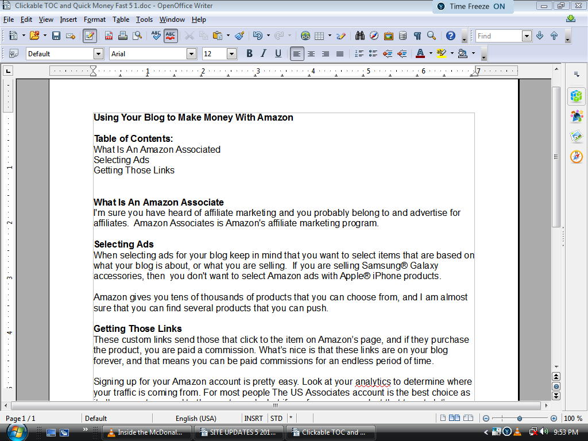Image resolution: width=588 pixels, height=441 pixels.
Task: Open the Background Color dropdown arrow
Action: (474, 53)
